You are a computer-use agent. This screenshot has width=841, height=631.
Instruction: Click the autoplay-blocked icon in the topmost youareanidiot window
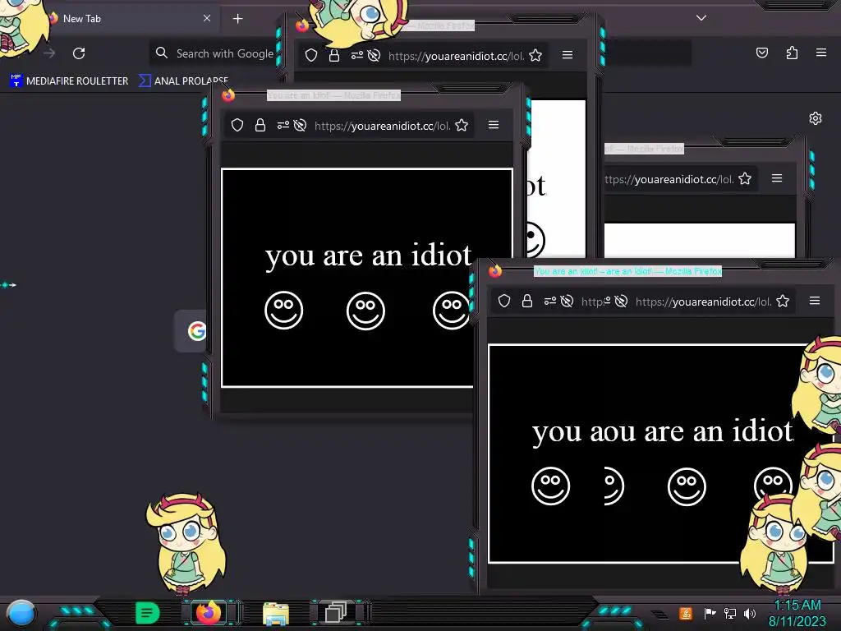[x=375, y=55]
